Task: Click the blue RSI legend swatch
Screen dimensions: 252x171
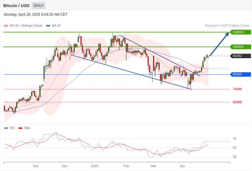Action: click(x=6, y=128)
